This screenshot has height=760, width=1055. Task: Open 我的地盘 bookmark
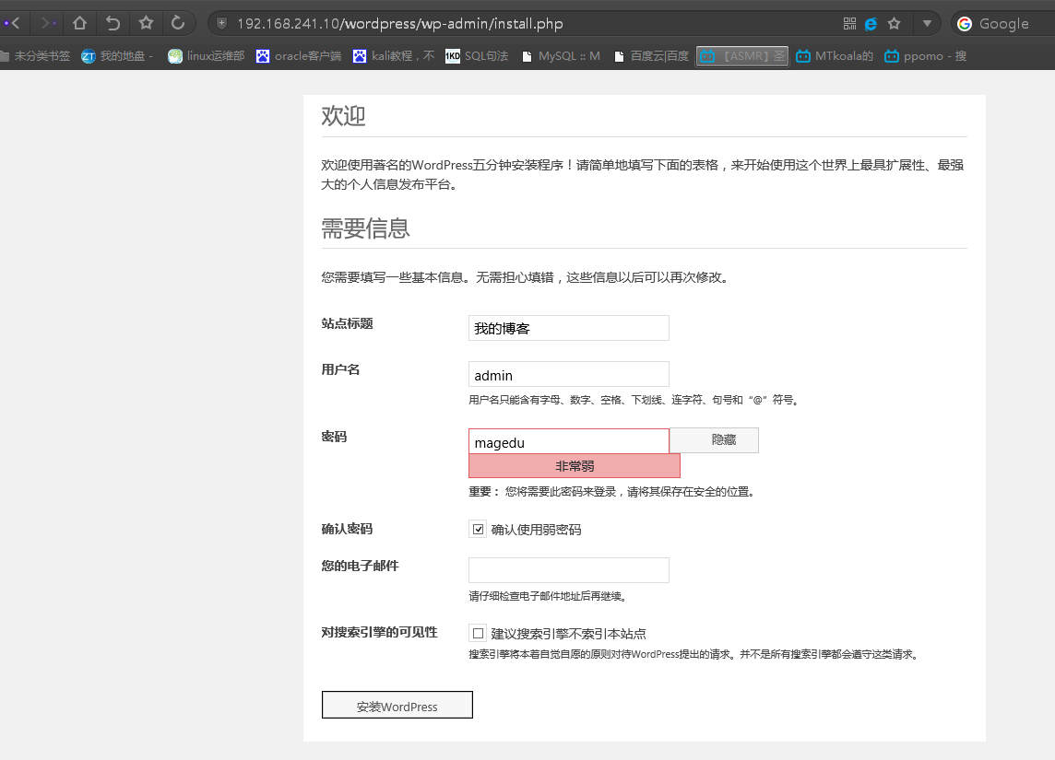tap(117, 56)
